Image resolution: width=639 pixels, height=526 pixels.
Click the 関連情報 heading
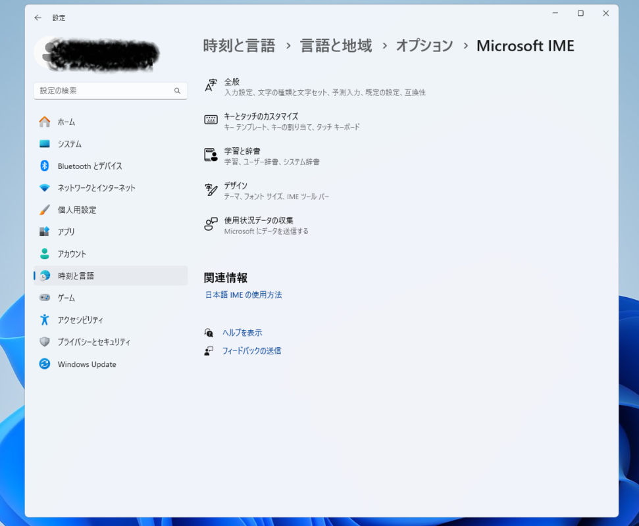click(225, 277)
